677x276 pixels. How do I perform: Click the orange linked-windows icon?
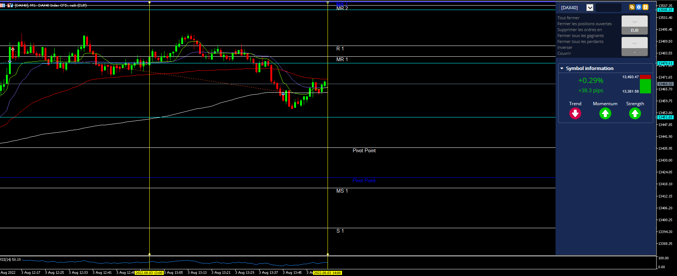(x=632, y=7)
